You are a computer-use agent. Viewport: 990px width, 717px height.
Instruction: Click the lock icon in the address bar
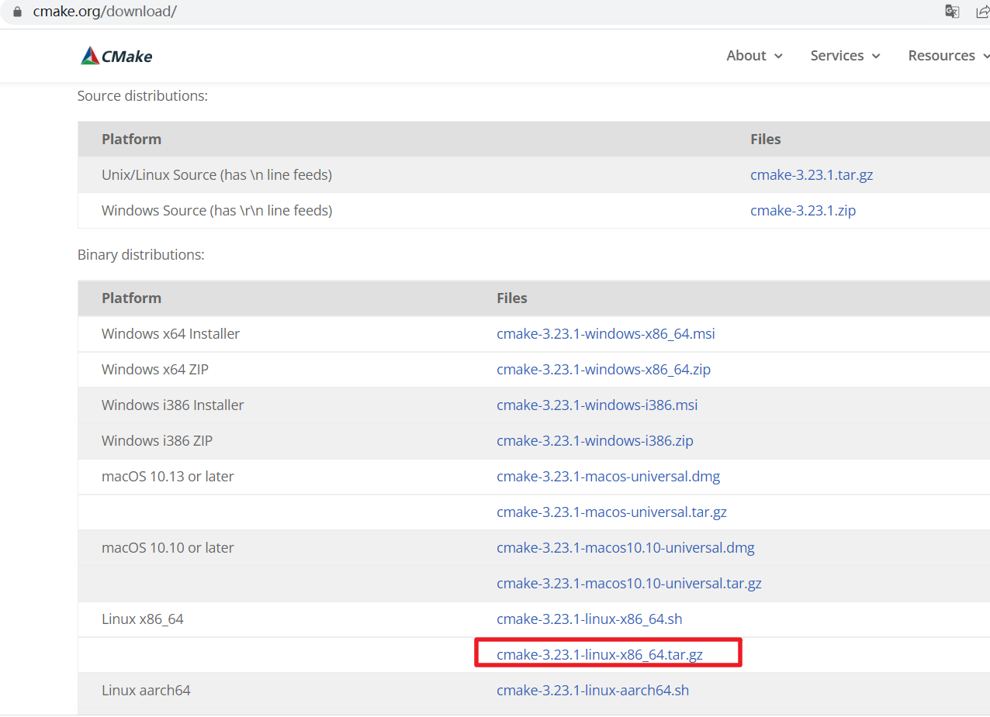click(x=19, y=12)
